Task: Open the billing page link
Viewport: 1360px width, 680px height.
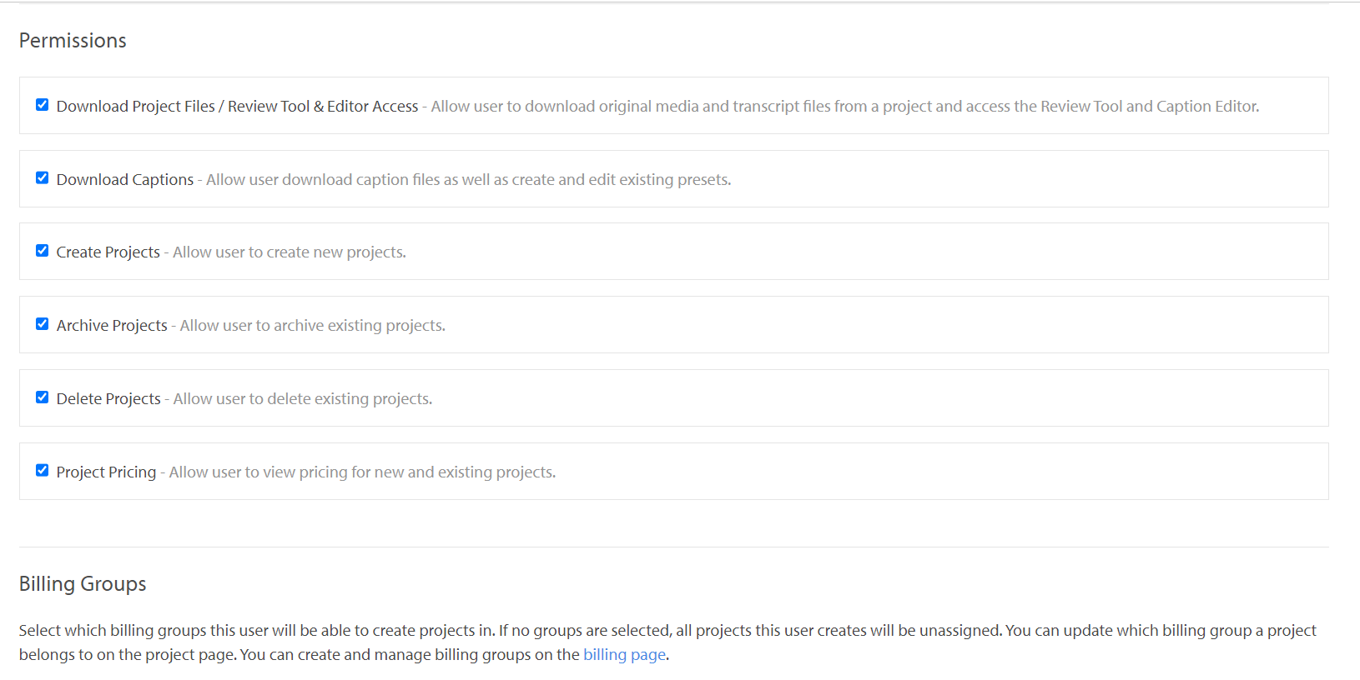Action: [624, 655]
